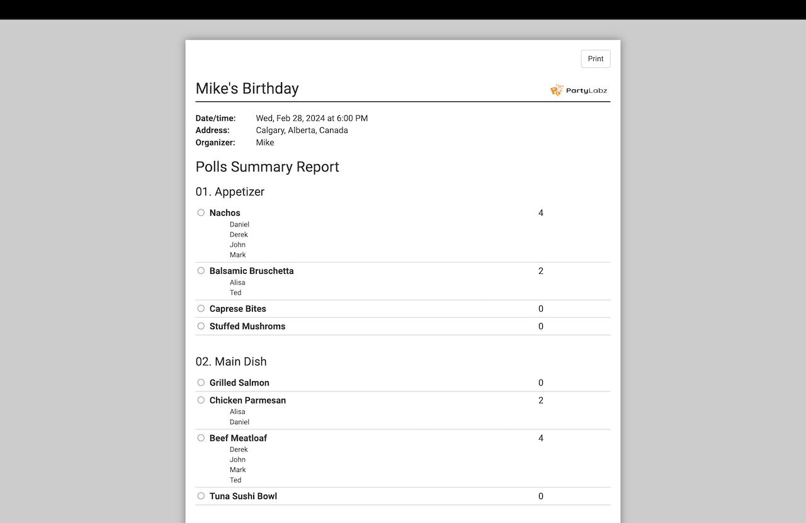Select the Caprese Bites radio button
Image resolution: width=806 pixels, height=523 pixels.
[201, 308]
